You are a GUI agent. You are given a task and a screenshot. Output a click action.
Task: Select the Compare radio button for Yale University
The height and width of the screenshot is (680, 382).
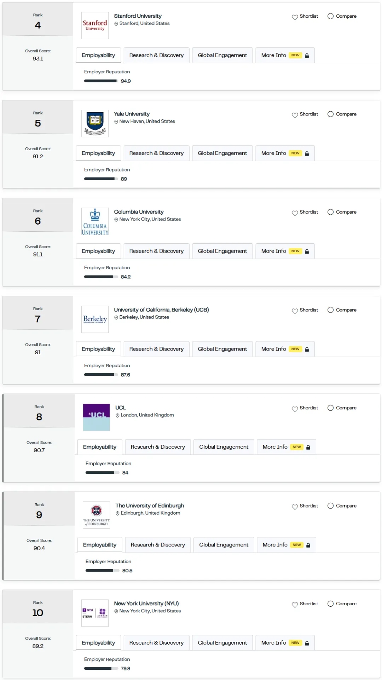(330, 114)
